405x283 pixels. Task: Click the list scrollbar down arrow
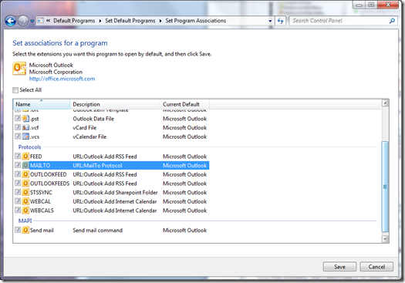(385, 239)
